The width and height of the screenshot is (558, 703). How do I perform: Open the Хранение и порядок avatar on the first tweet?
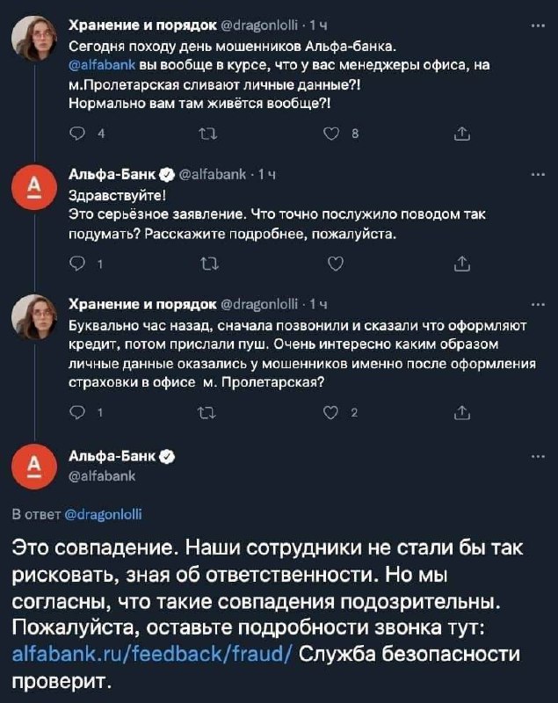click(x=34, y=38)
